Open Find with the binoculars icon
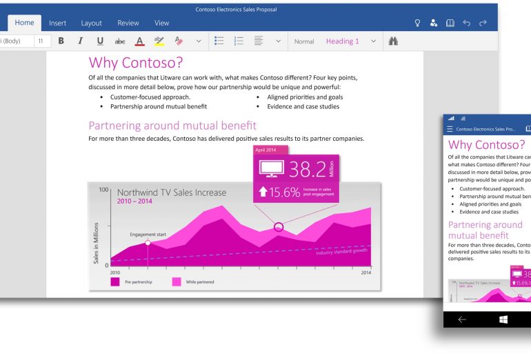The width and height of the screenshot is (531, 354). [x=394, y=41]
